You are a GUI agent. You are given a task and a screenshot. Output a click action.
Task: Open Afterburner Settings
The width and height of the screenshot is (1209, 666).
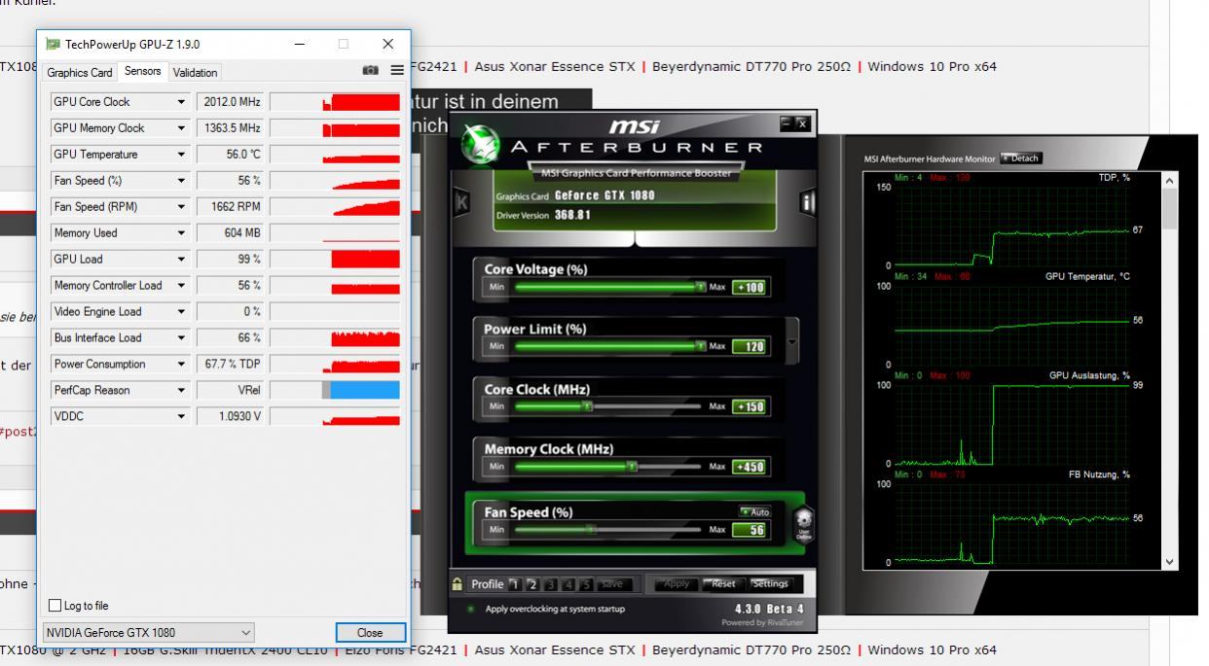(770, 584)
